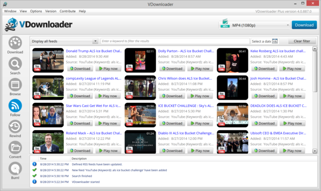Download the Ubisoft CEO video

[x=264, y=151]
